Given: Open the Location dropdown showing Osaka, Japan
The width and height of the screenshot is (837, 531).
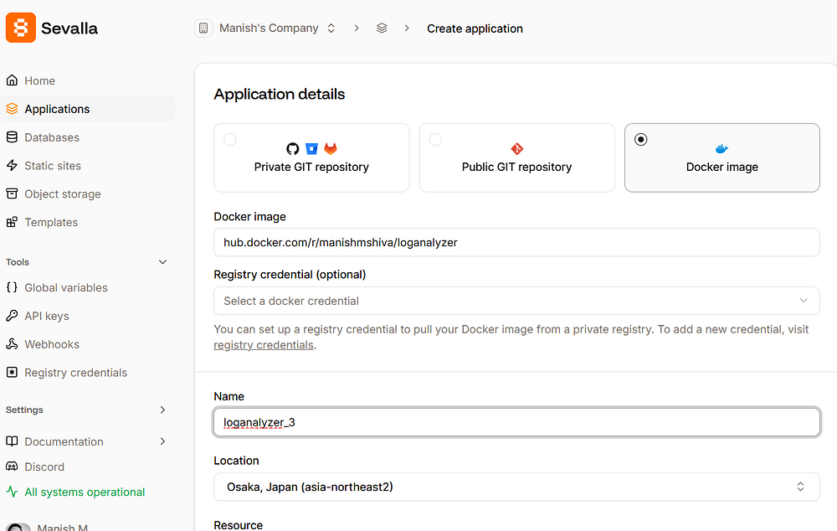Looking at the screenshot, I should 516,487.
